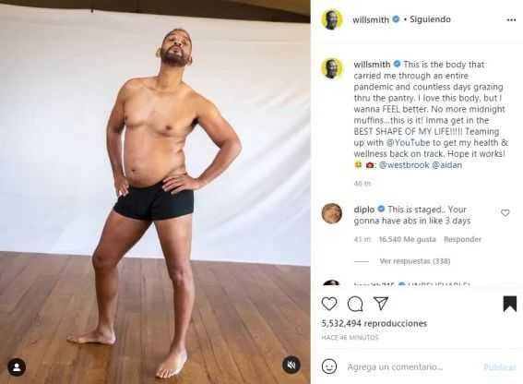The image size is (523, 384).
Task: View 16,540 Me gusta on comment
Action: (x=408, y=239)
